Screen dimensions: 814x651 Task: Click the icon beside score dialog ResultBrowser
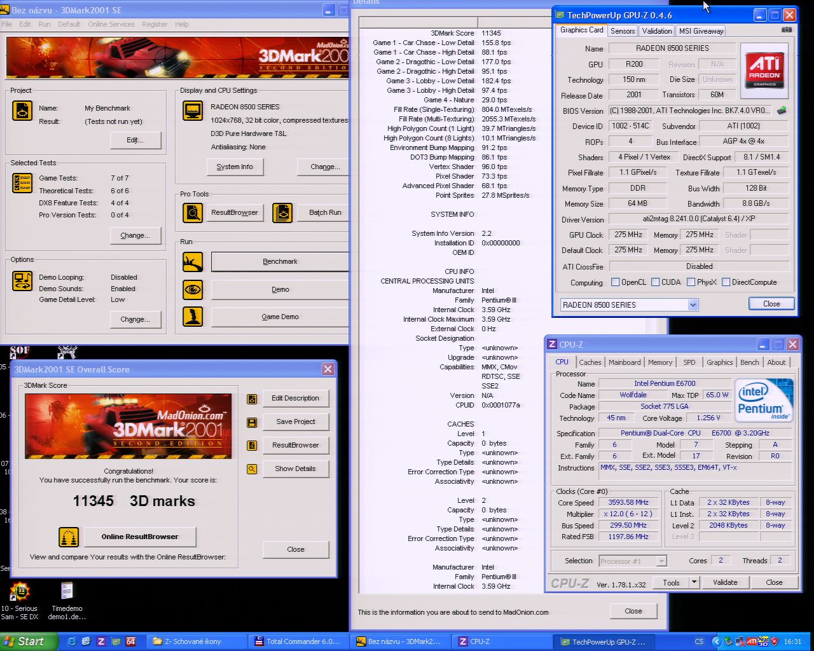252,446
